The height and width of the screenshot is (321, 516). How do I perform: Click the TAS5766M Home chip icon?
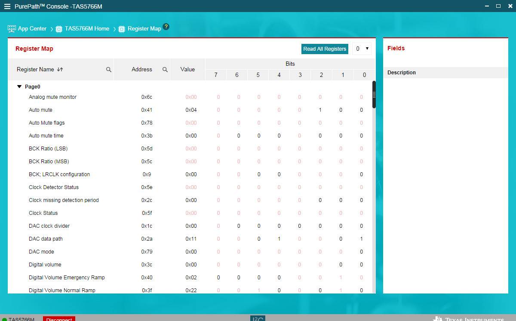pyautogui.click(x=59, y=29)
